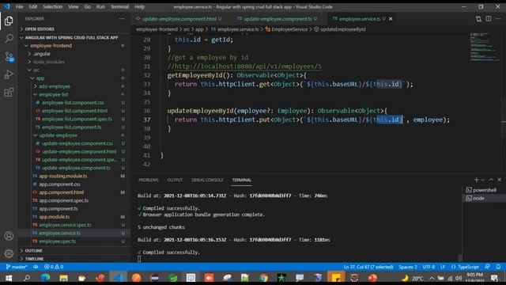Switch to the Problems panel tab
Viewport: 506px width, 285px height.
149,180
